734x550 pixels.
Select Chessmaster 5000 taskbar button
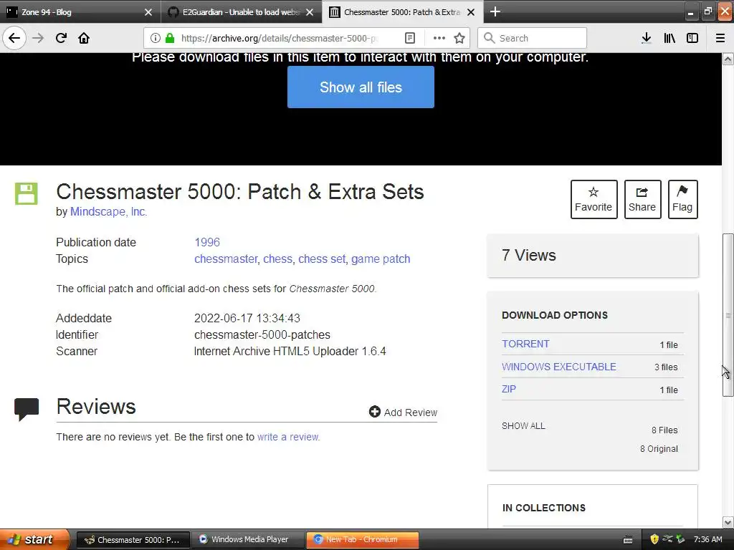(x=133, y=540)
